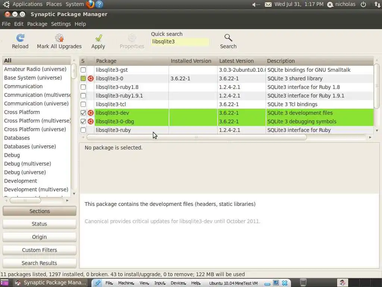
Task: Open the Edit menu
Action: click(19, 24)
